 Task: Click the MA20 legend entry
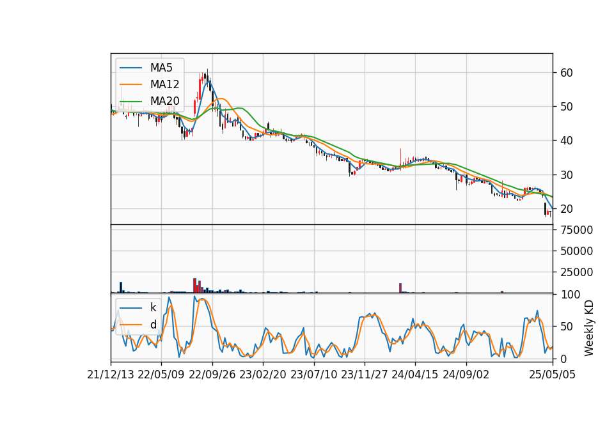150,101
